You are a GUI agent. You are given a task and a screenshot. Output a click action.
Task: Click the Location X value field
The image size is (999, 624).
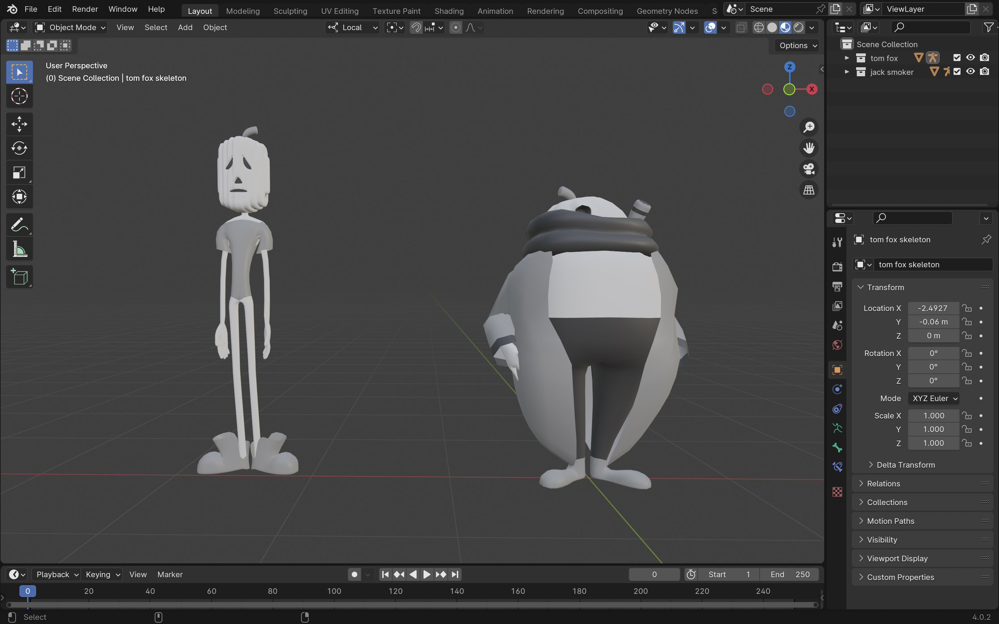[x=933, y=308]
